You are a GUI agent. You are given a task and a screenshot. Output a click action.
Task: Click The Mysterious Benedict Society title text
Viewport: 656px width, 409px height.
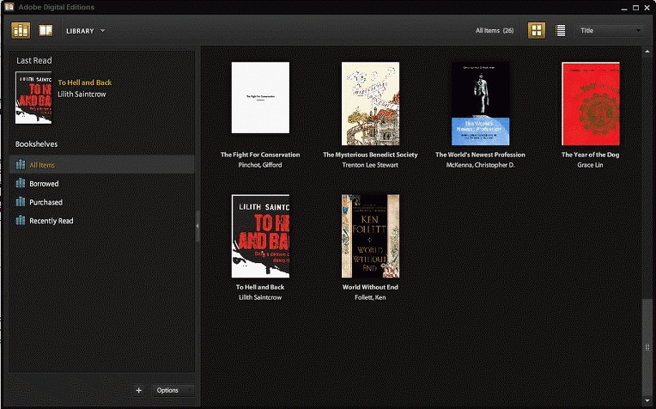[x=370, y=155]
